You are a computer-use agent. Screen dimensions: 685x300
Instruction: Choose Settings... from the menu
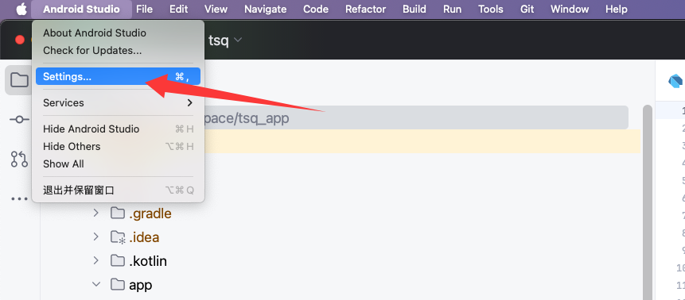tap(118, 76)
